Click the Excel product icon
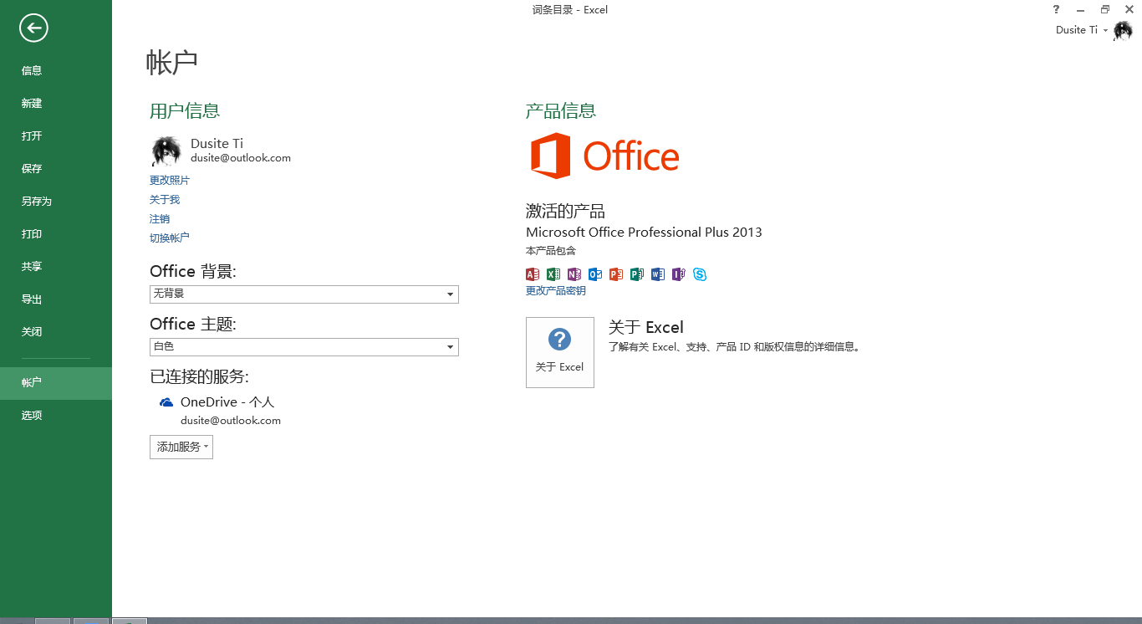 [x=553, y=274]
